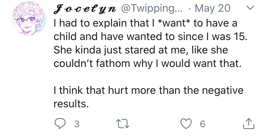Click the reply count showing 3
Viewport: 267px width, 136px height.
click(x=77, y=124)
